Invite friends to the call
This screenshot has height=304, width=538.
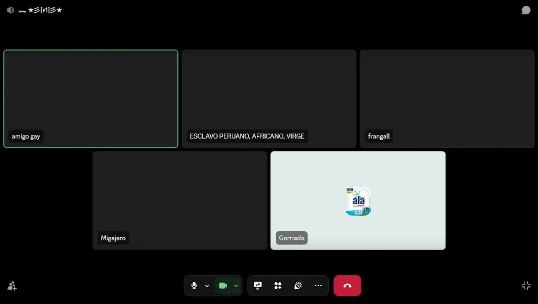pyautogui.click(x=12, y=286)
